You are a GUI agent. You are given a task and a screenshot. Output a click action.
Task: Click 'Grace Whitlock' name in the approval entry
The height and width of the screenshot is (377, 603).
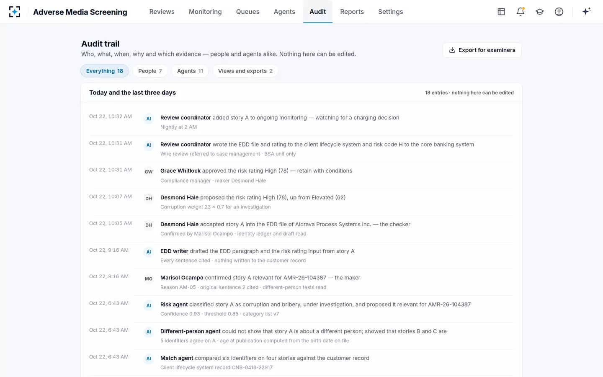tap(180, 170)
